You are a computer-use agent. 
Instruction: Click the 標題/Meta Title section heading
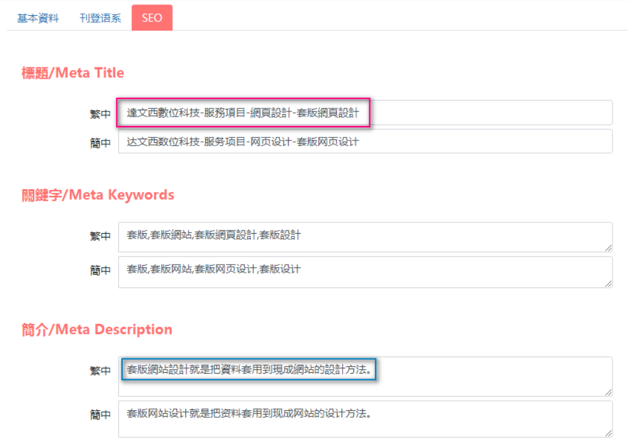click(x=74, y=72)
